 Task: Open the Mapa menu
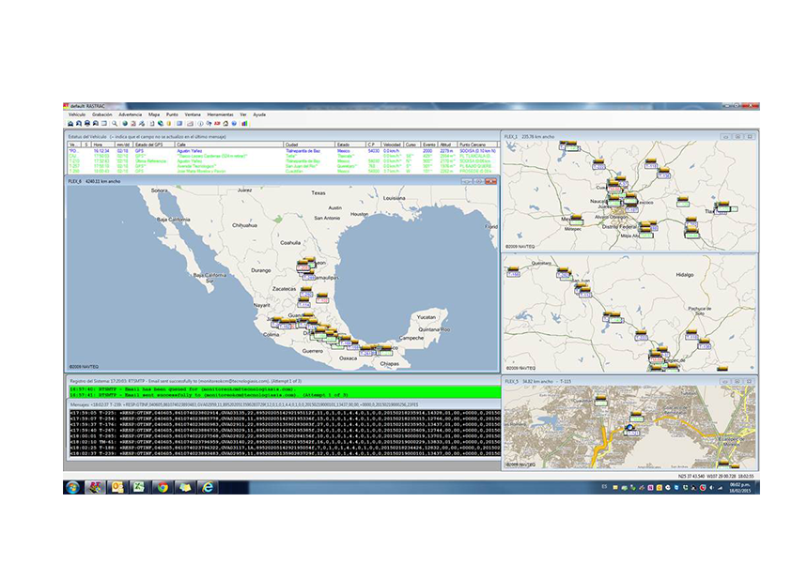pyautogui.click(x=154, y=114)
